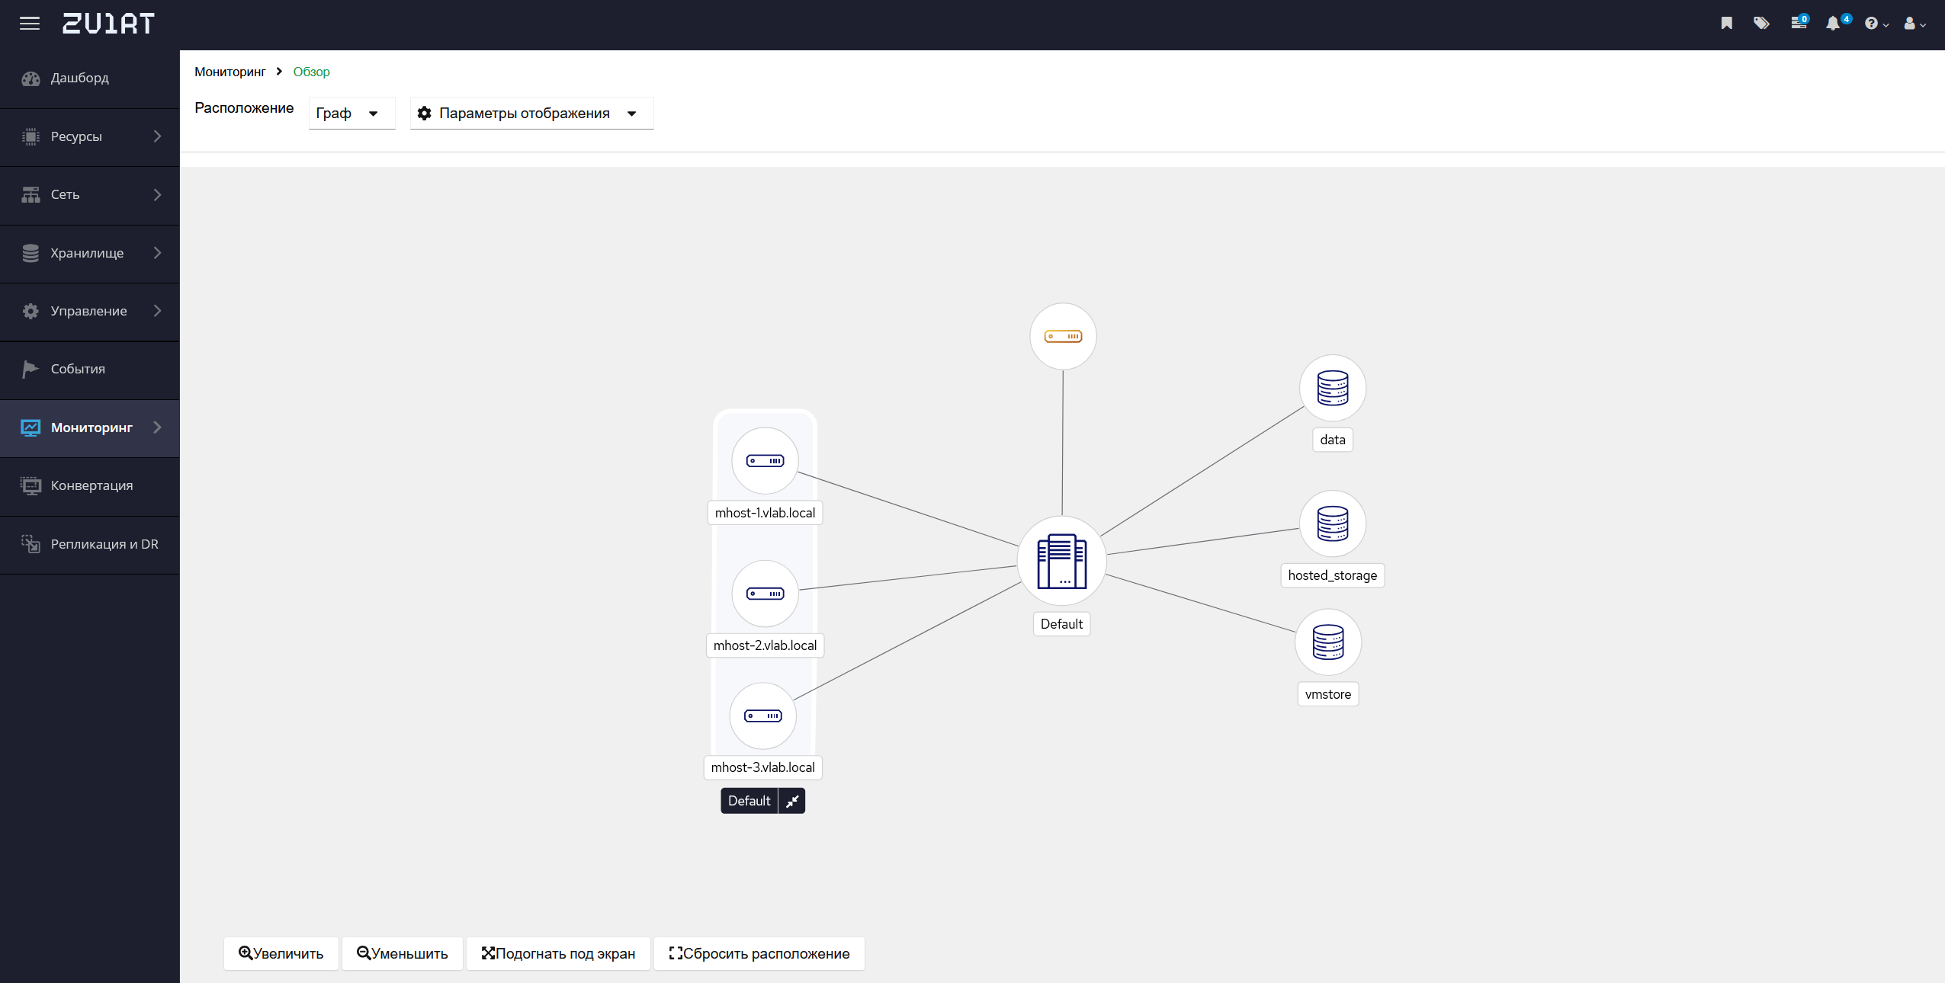The image size is (1945, 983).
Task: Click the Мониторинг chart icon
Action: [30, 428]
